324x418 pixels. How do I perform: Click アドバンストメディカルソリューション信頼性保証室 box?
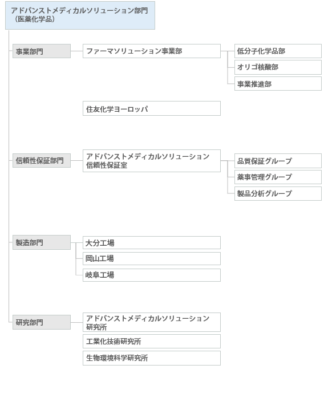pyautogui.click(x=152, y=161)
